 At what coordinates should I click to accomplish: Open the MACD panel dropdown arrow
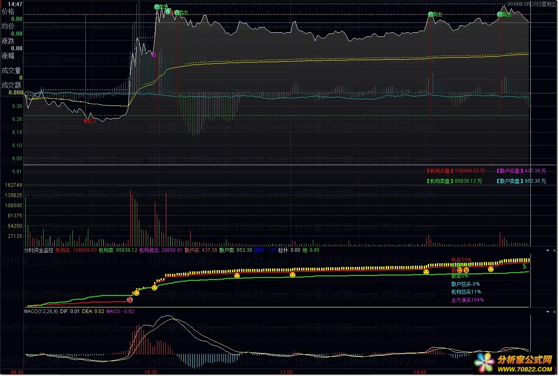tap(548, 312)
